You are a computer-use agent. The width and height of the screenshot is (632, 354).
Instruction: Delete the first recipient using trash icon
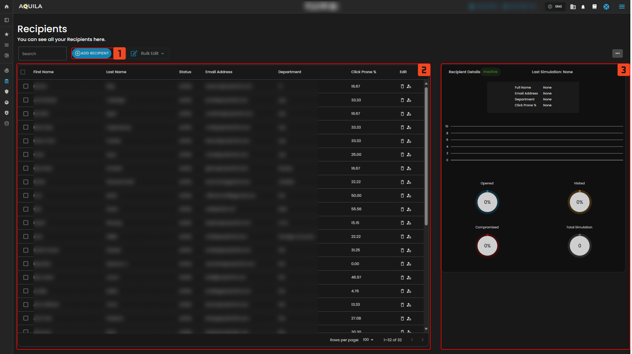(402, 86)
